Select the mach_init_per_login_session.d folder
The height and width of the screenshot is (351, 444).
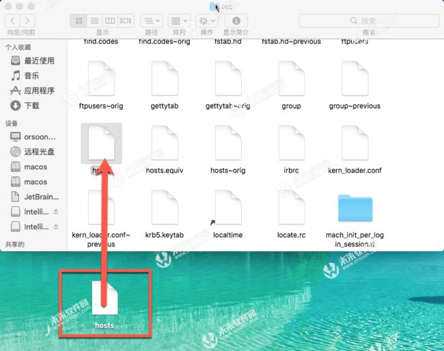click(355, 208)
